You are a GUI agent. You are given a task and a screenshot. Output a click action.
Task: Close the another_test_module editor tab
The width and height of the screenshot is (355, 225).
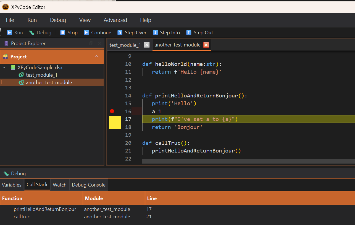click(206, 45)
